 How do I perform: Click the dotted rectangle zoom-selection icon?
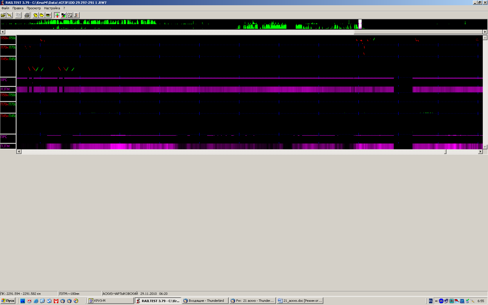point(70,15)
